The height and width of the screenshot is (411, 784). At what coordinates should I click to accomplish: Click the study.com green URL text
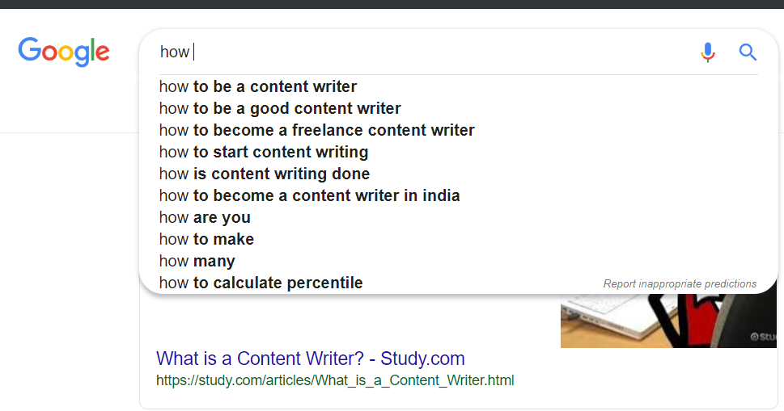tap(335, 380)
